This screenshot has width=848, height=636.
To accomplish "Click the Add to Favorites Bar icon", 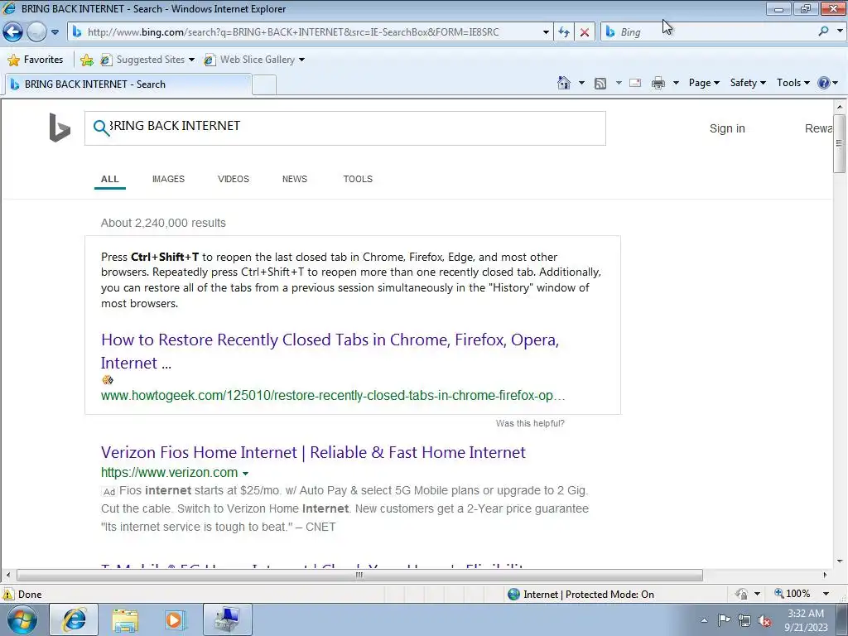I will pyautogui.click(x=86, y=60).
